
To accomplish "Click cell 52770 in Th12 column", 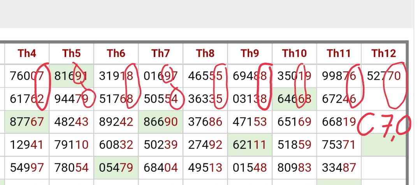I will pyautogui.click(x=383, y=76).
